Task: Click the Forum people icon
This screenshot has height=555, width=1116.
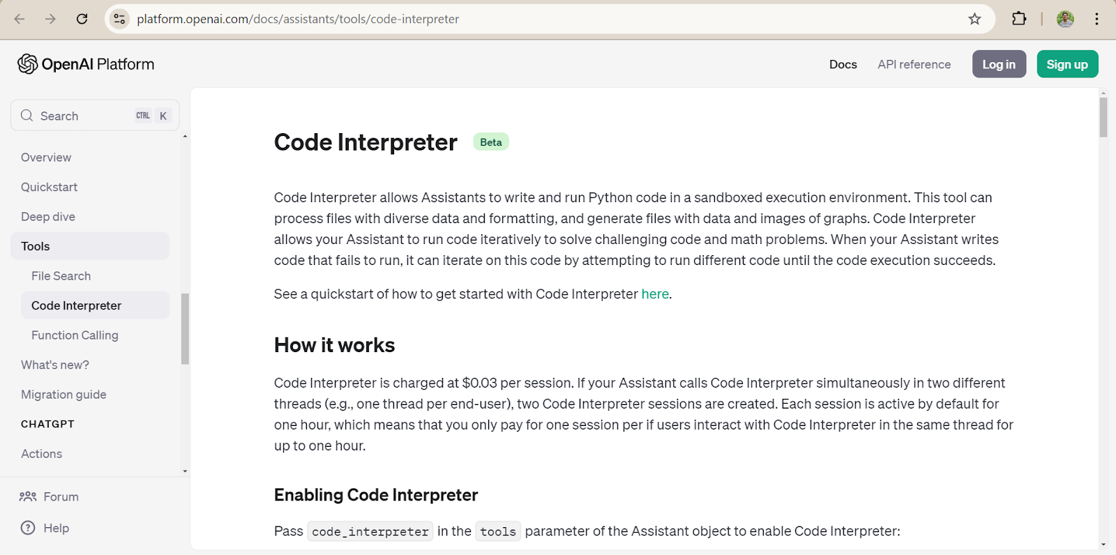Action: [x=28, y=496]
